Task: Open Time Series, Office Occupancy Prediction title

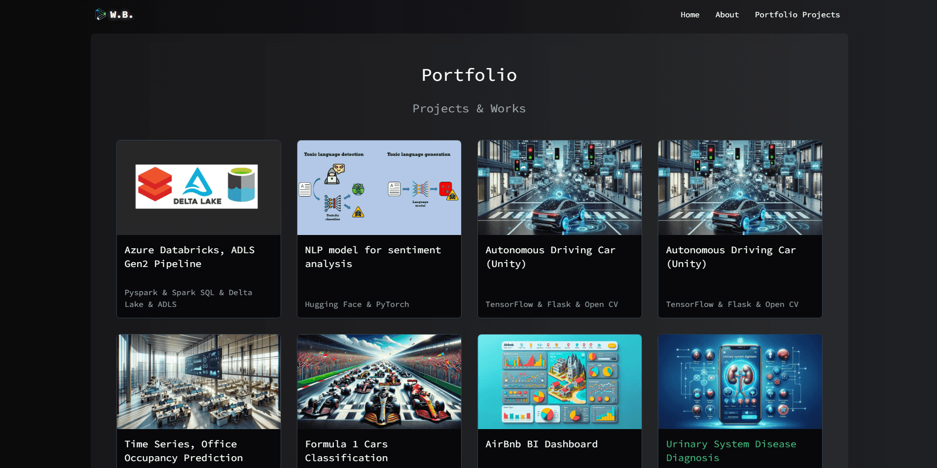Action: click(183, 451)
